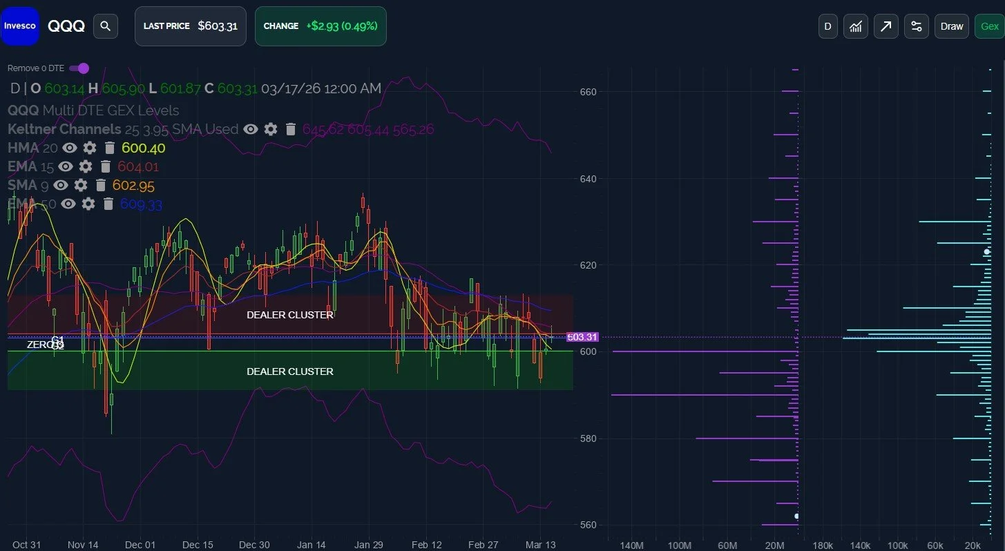This screenshot has height=551, width=1005.
Task: Toggle EMA 15 visibility eye
Action: [65, 166]
